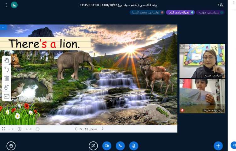Viewport: 236px width, 151px height.
Task: Open the teacher webcam name label سیاسی، مهدیه
Action: point(214,75)
